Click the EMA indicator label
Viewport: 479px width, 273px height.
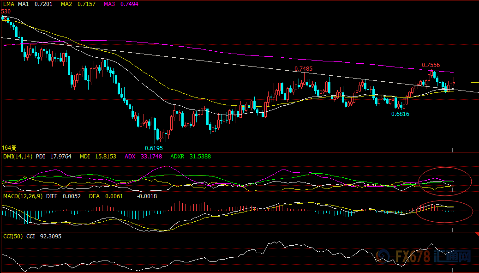(8, 4)
